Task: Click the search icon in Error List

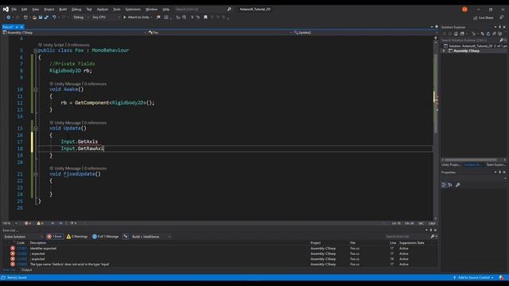Action: point(433,237)
